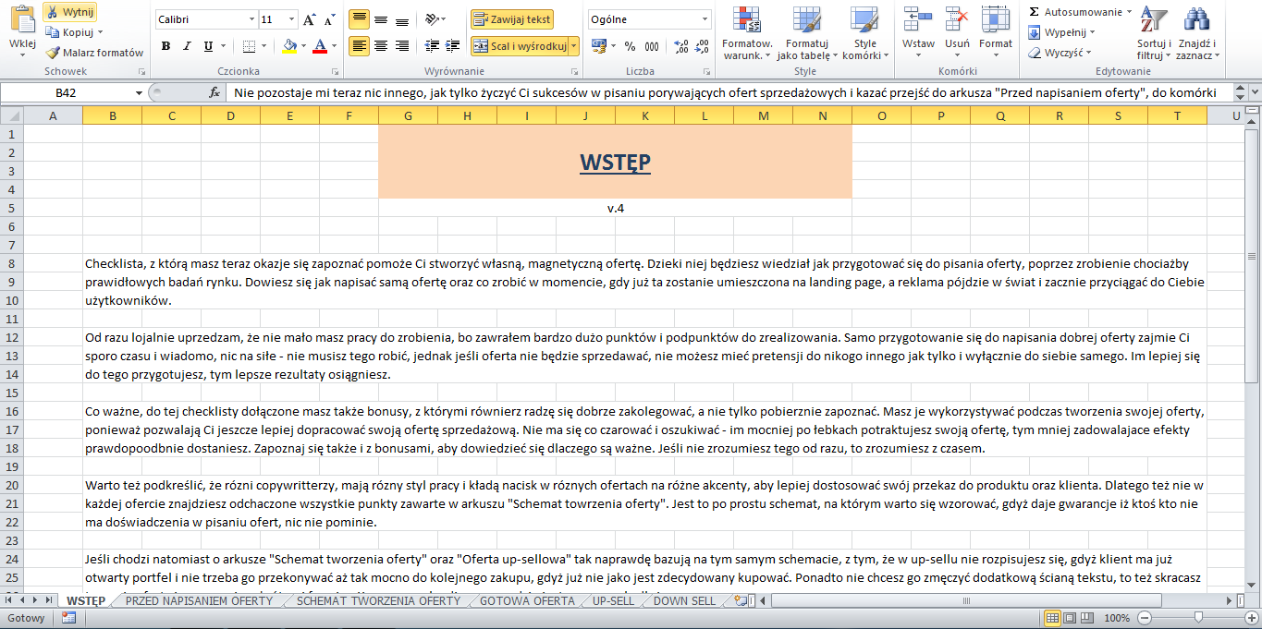Toggle Zawijaj tekst wrap text
1262x629 pixels.
(x=511, y=19)
